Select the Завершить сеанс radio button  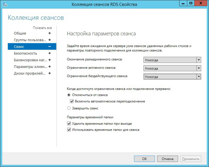(69, 108)
